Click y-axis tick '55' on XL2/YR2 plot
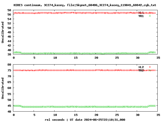163x122 pixels. pos(9,94)
